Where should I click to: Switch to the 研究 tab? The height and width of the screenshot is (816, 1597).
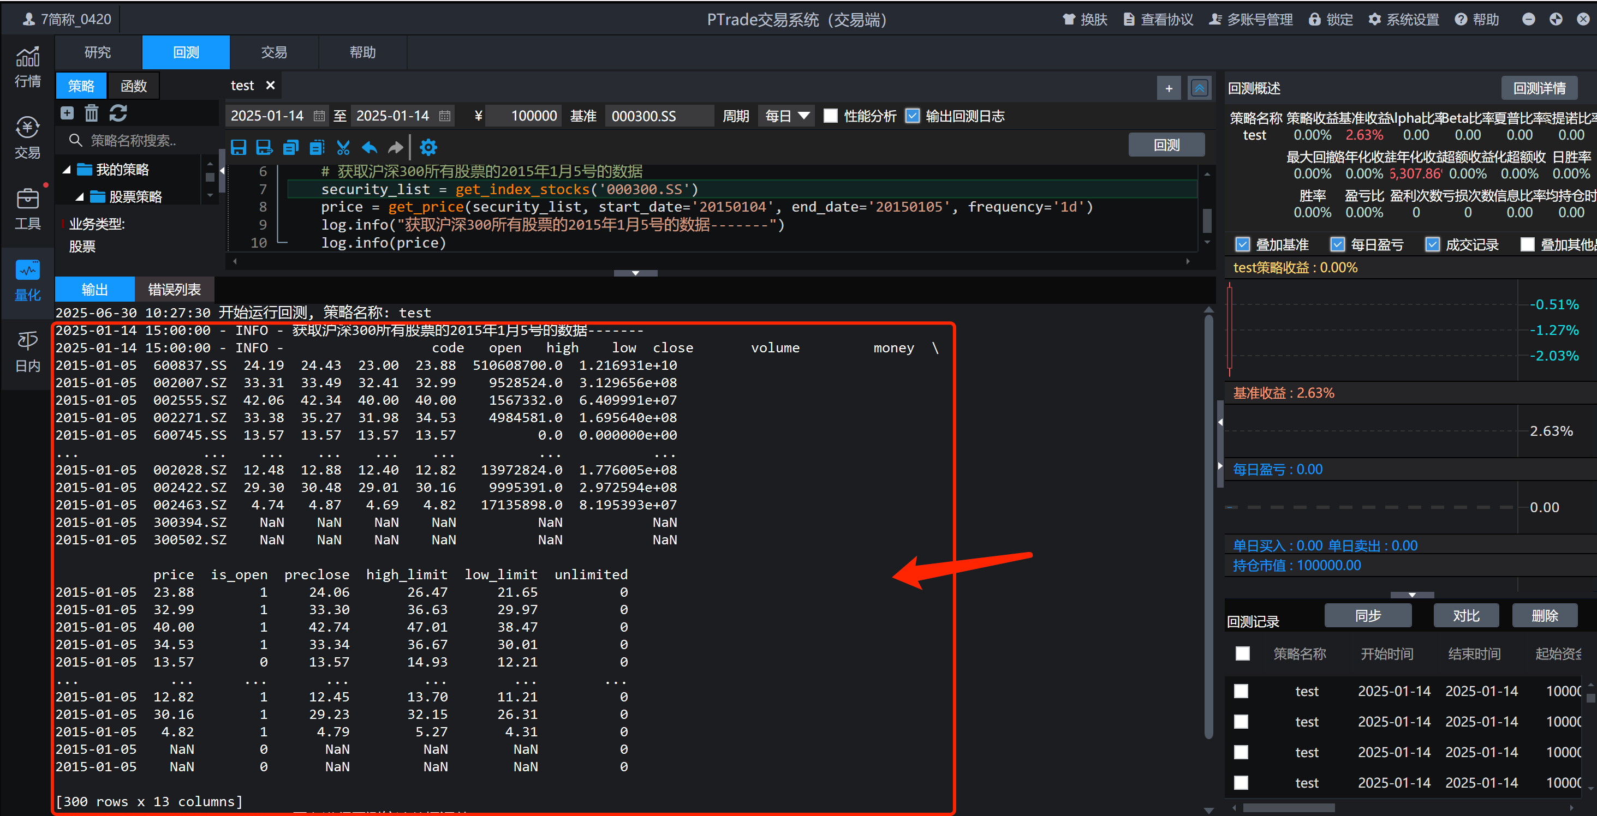coord(97,53)
